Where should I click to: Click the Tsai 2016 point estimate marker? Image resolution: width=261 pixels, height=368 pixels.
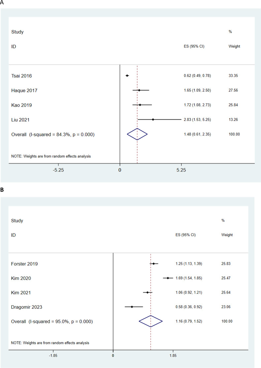pos(127,76)
